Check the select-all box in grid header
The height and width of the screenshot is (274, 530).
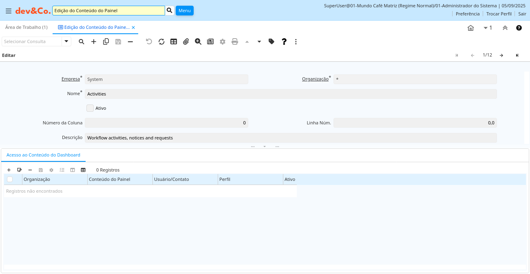10,179
